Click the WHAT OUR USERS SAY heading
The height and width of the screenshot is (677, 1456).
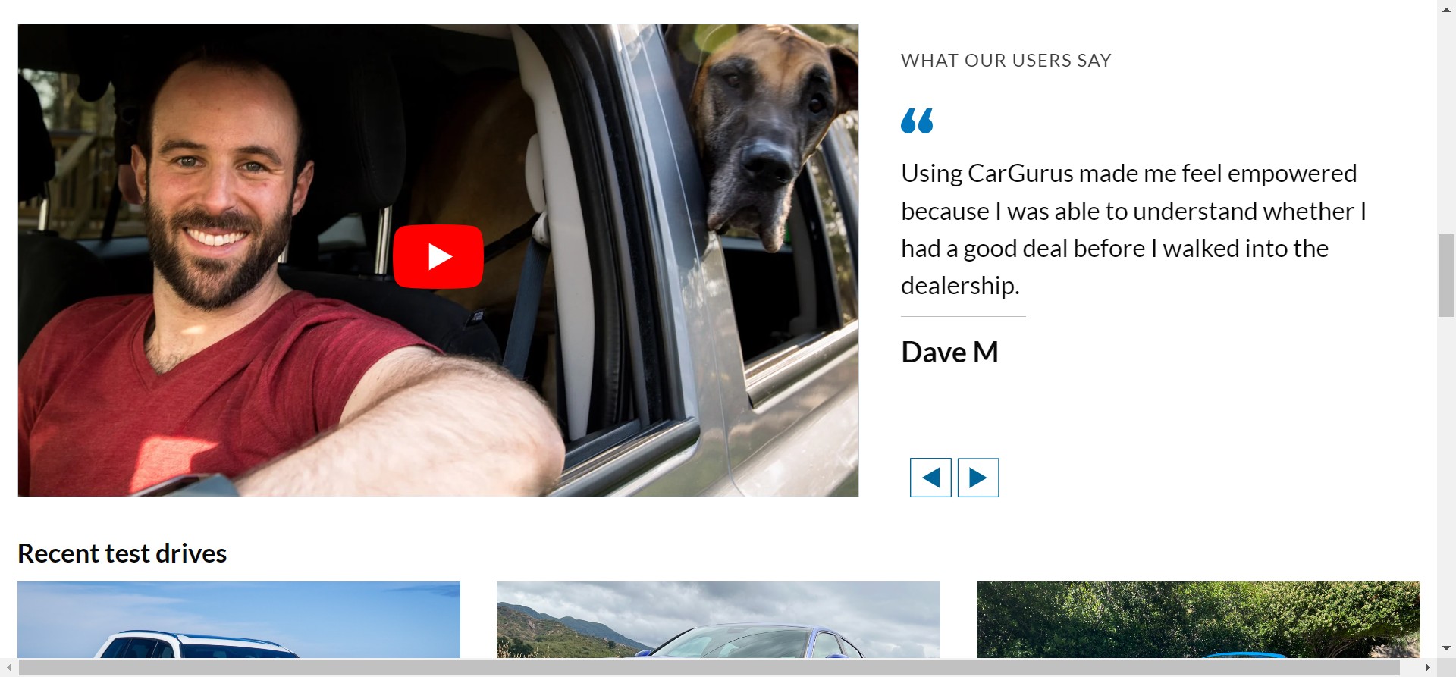[1006, 61]
